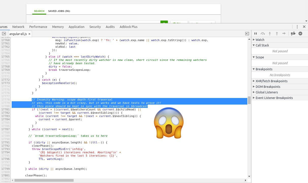Click the Search tab on the page
Image resolution: width=308 pixels, height=183 pixels.
(39, 11)
